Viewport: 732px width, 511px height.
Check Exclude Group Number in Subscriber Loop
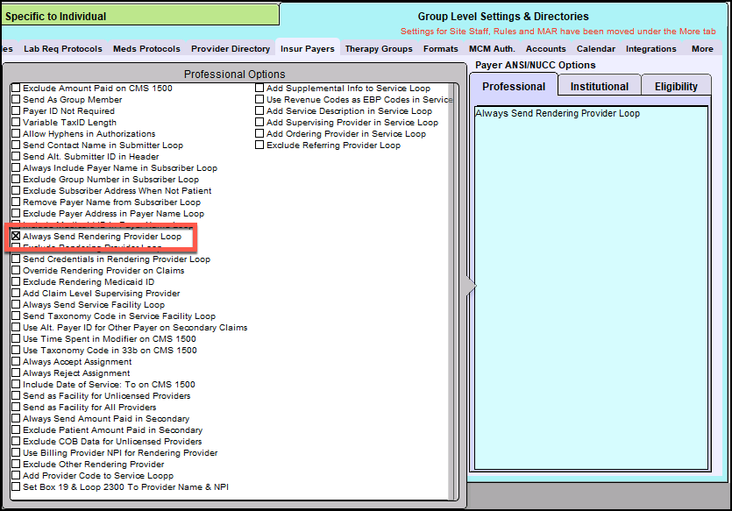click(16, 179)
